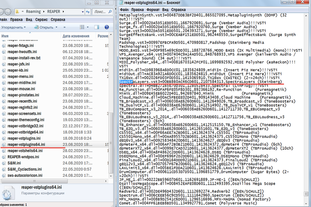Go forward with navigation arrow button
311x207 pixels.
[x=8, y=12]
